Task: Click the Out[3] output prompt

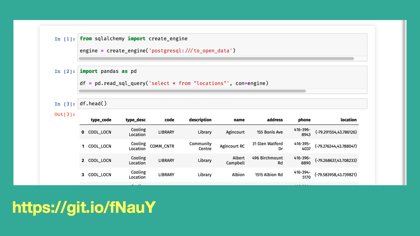Action: pyautogui.click(x=65, y=114)
